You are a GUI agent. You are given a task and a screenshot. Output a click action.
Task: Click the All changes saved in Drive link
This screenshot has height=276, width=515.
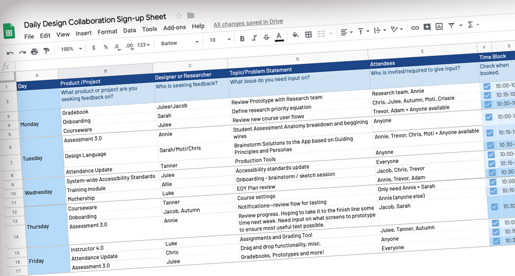coord(248,22)
